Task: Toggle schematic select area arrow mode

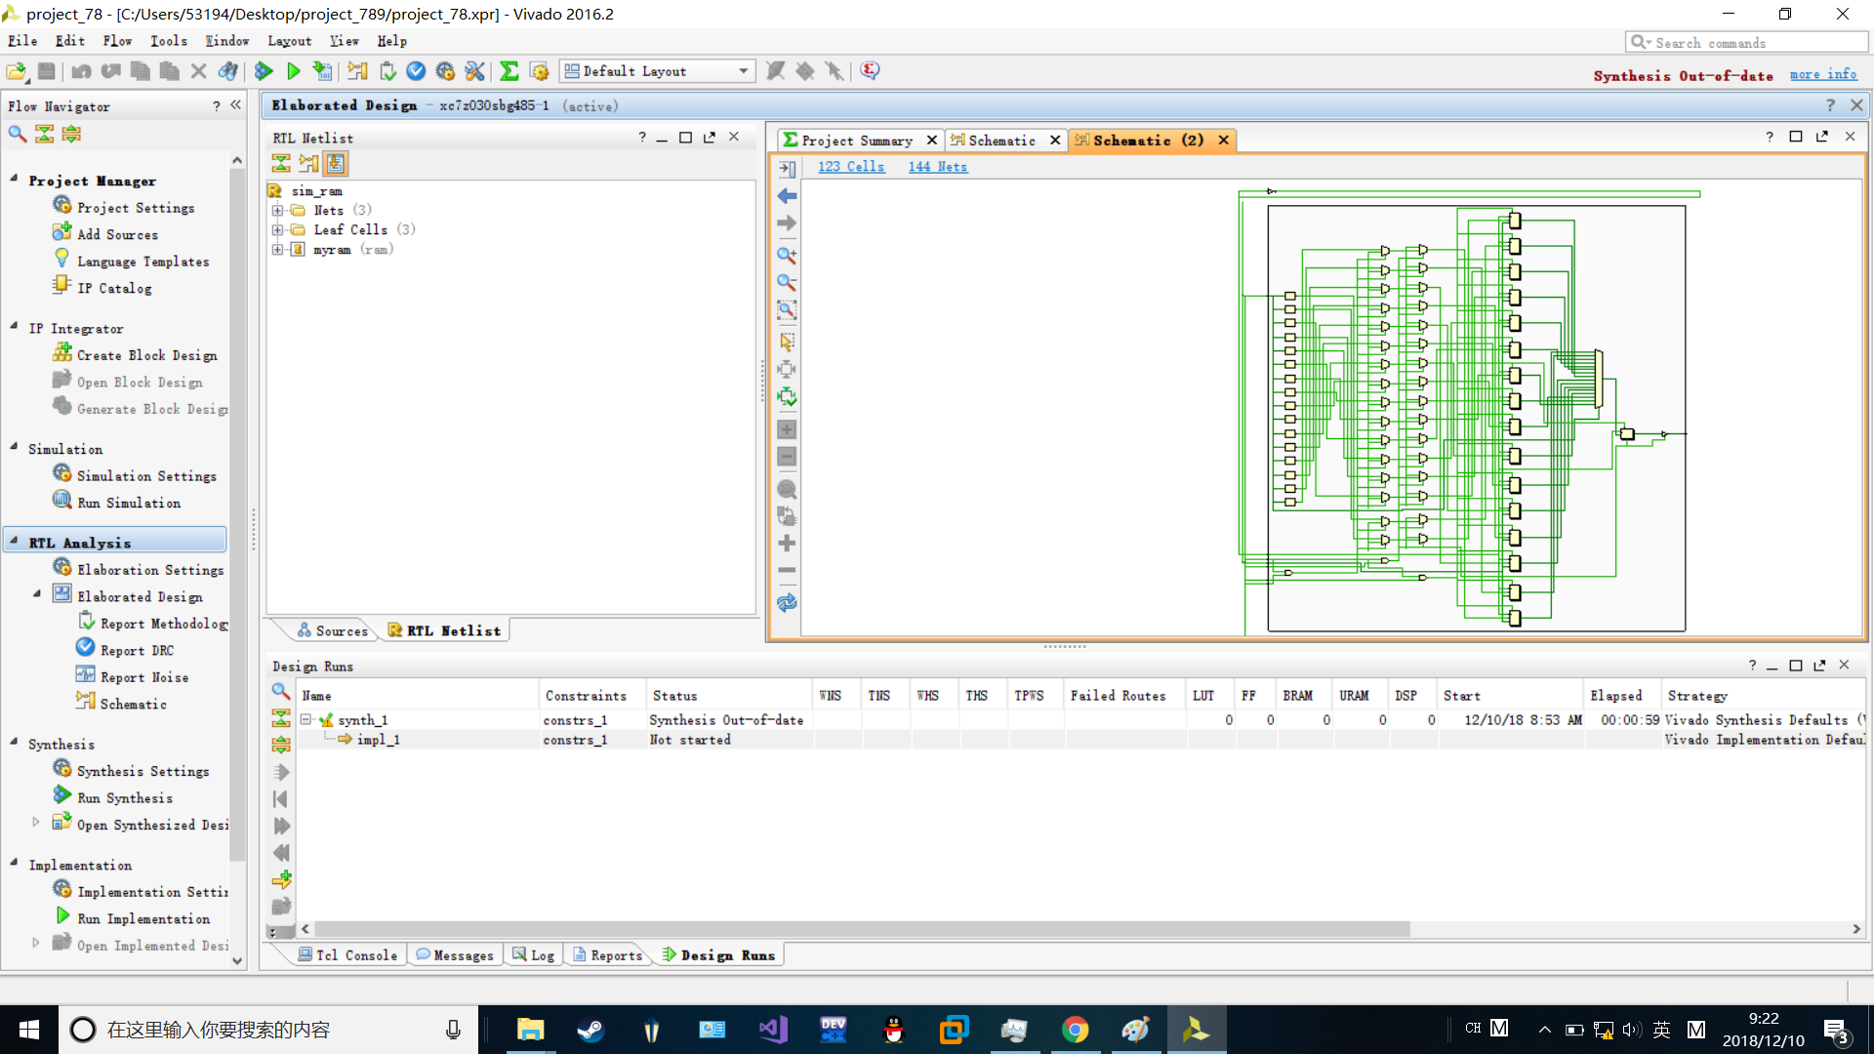Action: pyautogui.click(x=787, y=342)
